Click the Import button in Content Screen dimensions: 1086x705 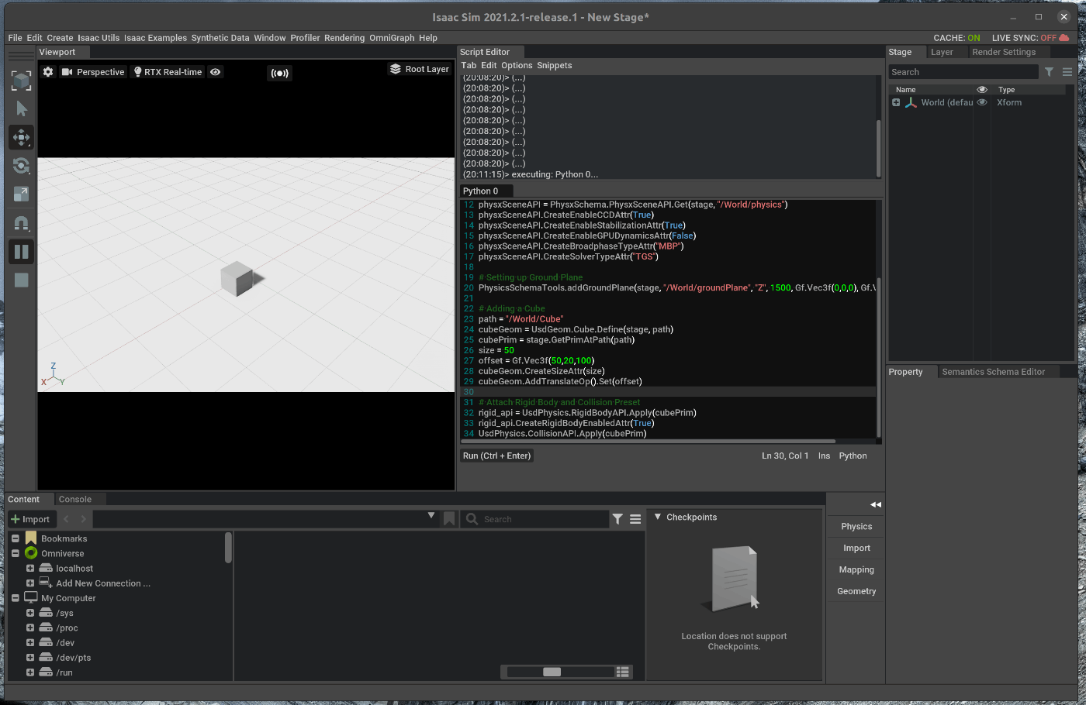(30, 519)
